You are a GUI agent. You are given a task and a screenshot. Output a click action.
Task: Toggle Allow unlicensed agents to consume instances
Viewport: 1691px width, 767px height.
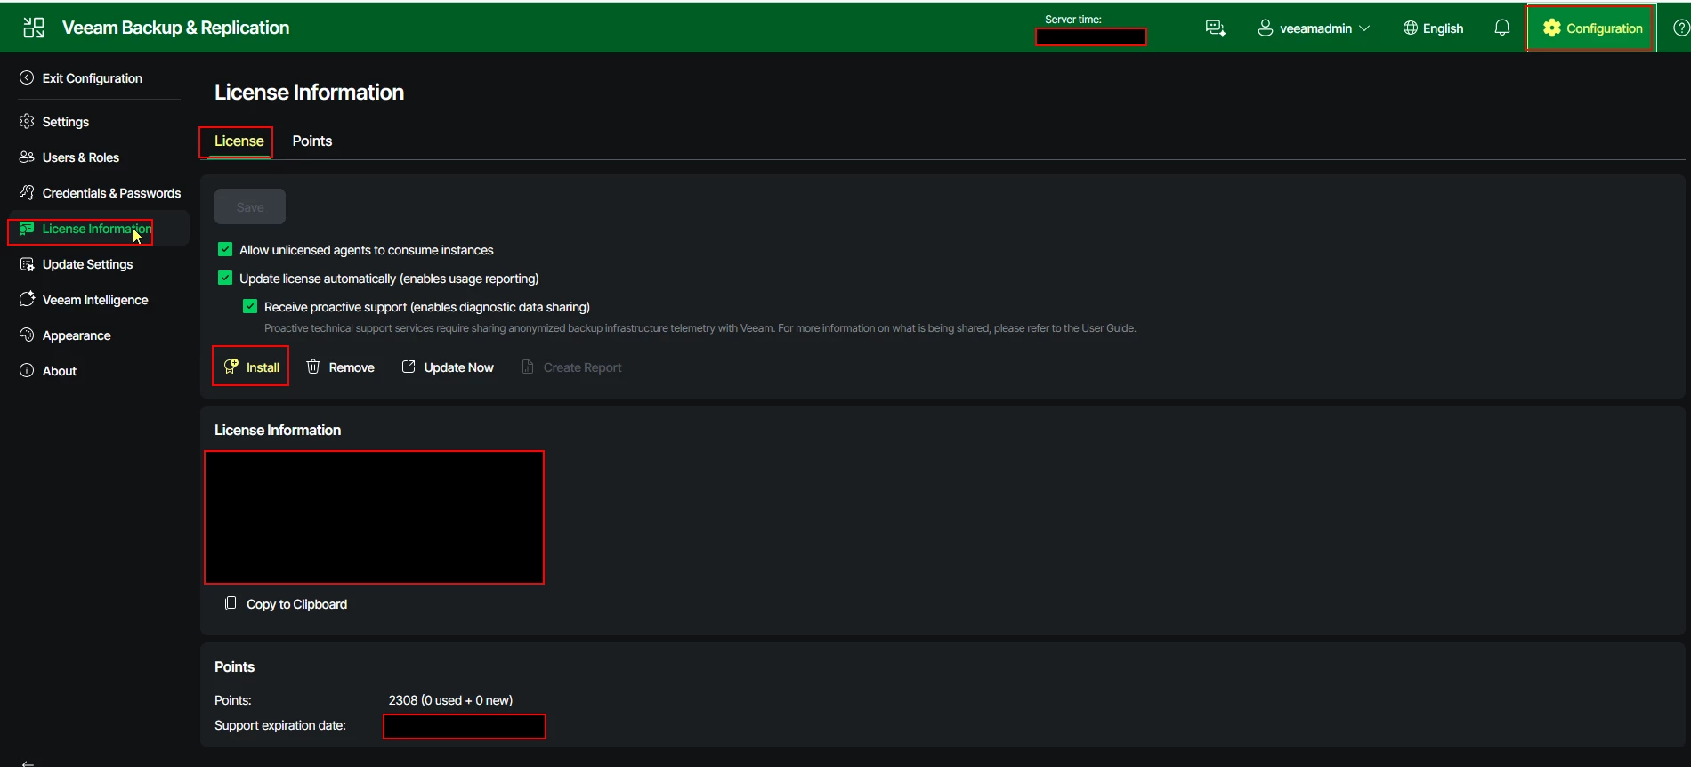[225, 250]
